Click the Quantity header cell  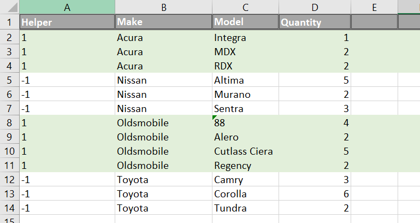pos(315,22)
